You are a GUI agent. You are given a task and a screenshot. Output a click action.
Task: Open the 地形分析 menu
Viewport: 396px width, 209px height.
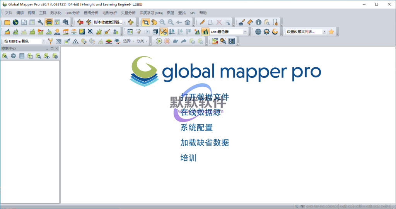tap(109, 13)
